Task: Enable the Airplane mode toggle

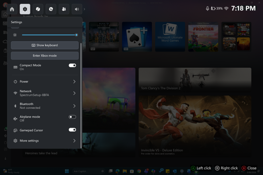Action: [72, 117]
